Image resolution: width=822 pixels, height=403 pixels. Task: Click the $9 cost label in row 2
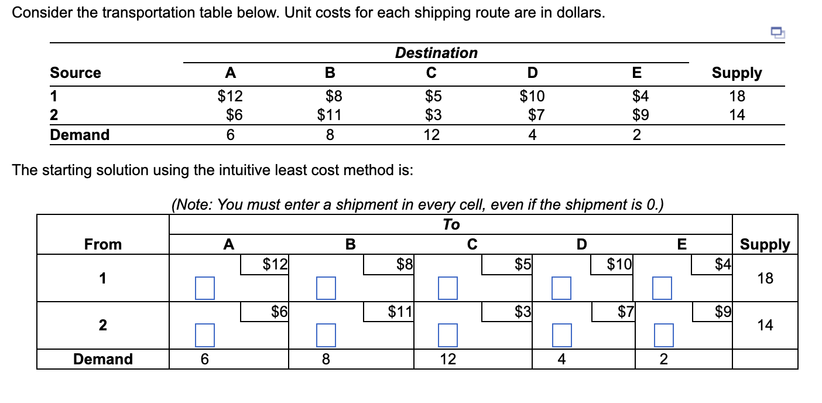pos(722,312)
